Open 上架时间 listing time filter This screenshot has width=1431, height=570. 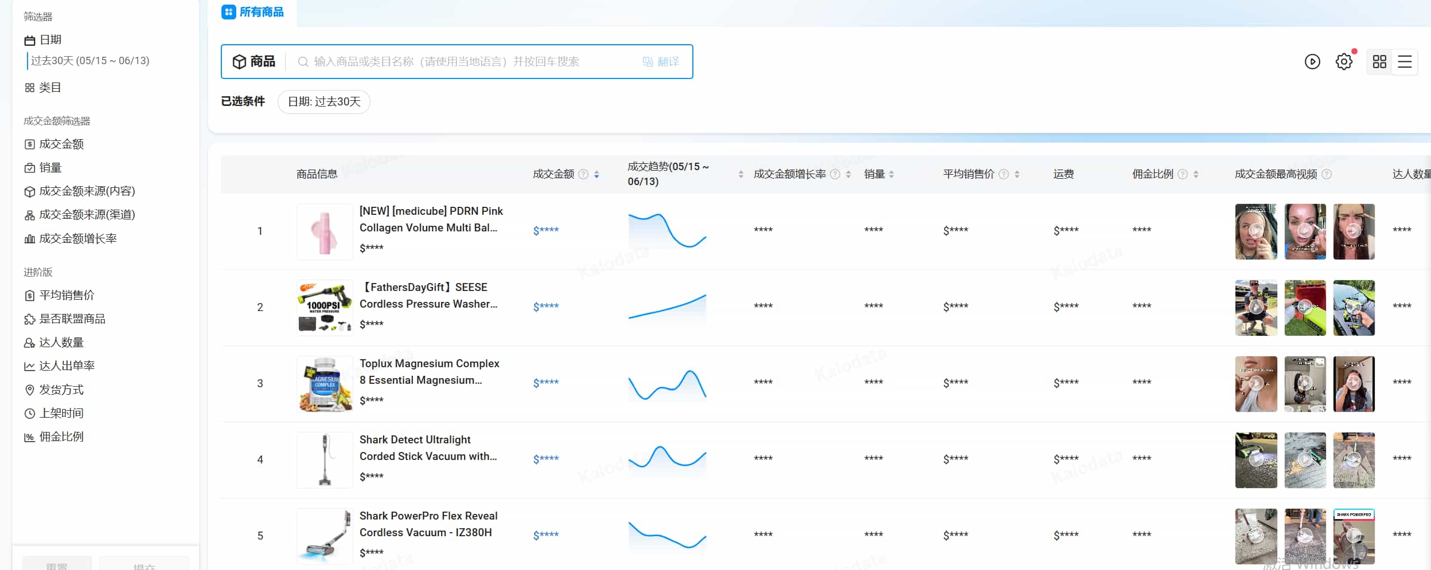click(x=54, y=414)
